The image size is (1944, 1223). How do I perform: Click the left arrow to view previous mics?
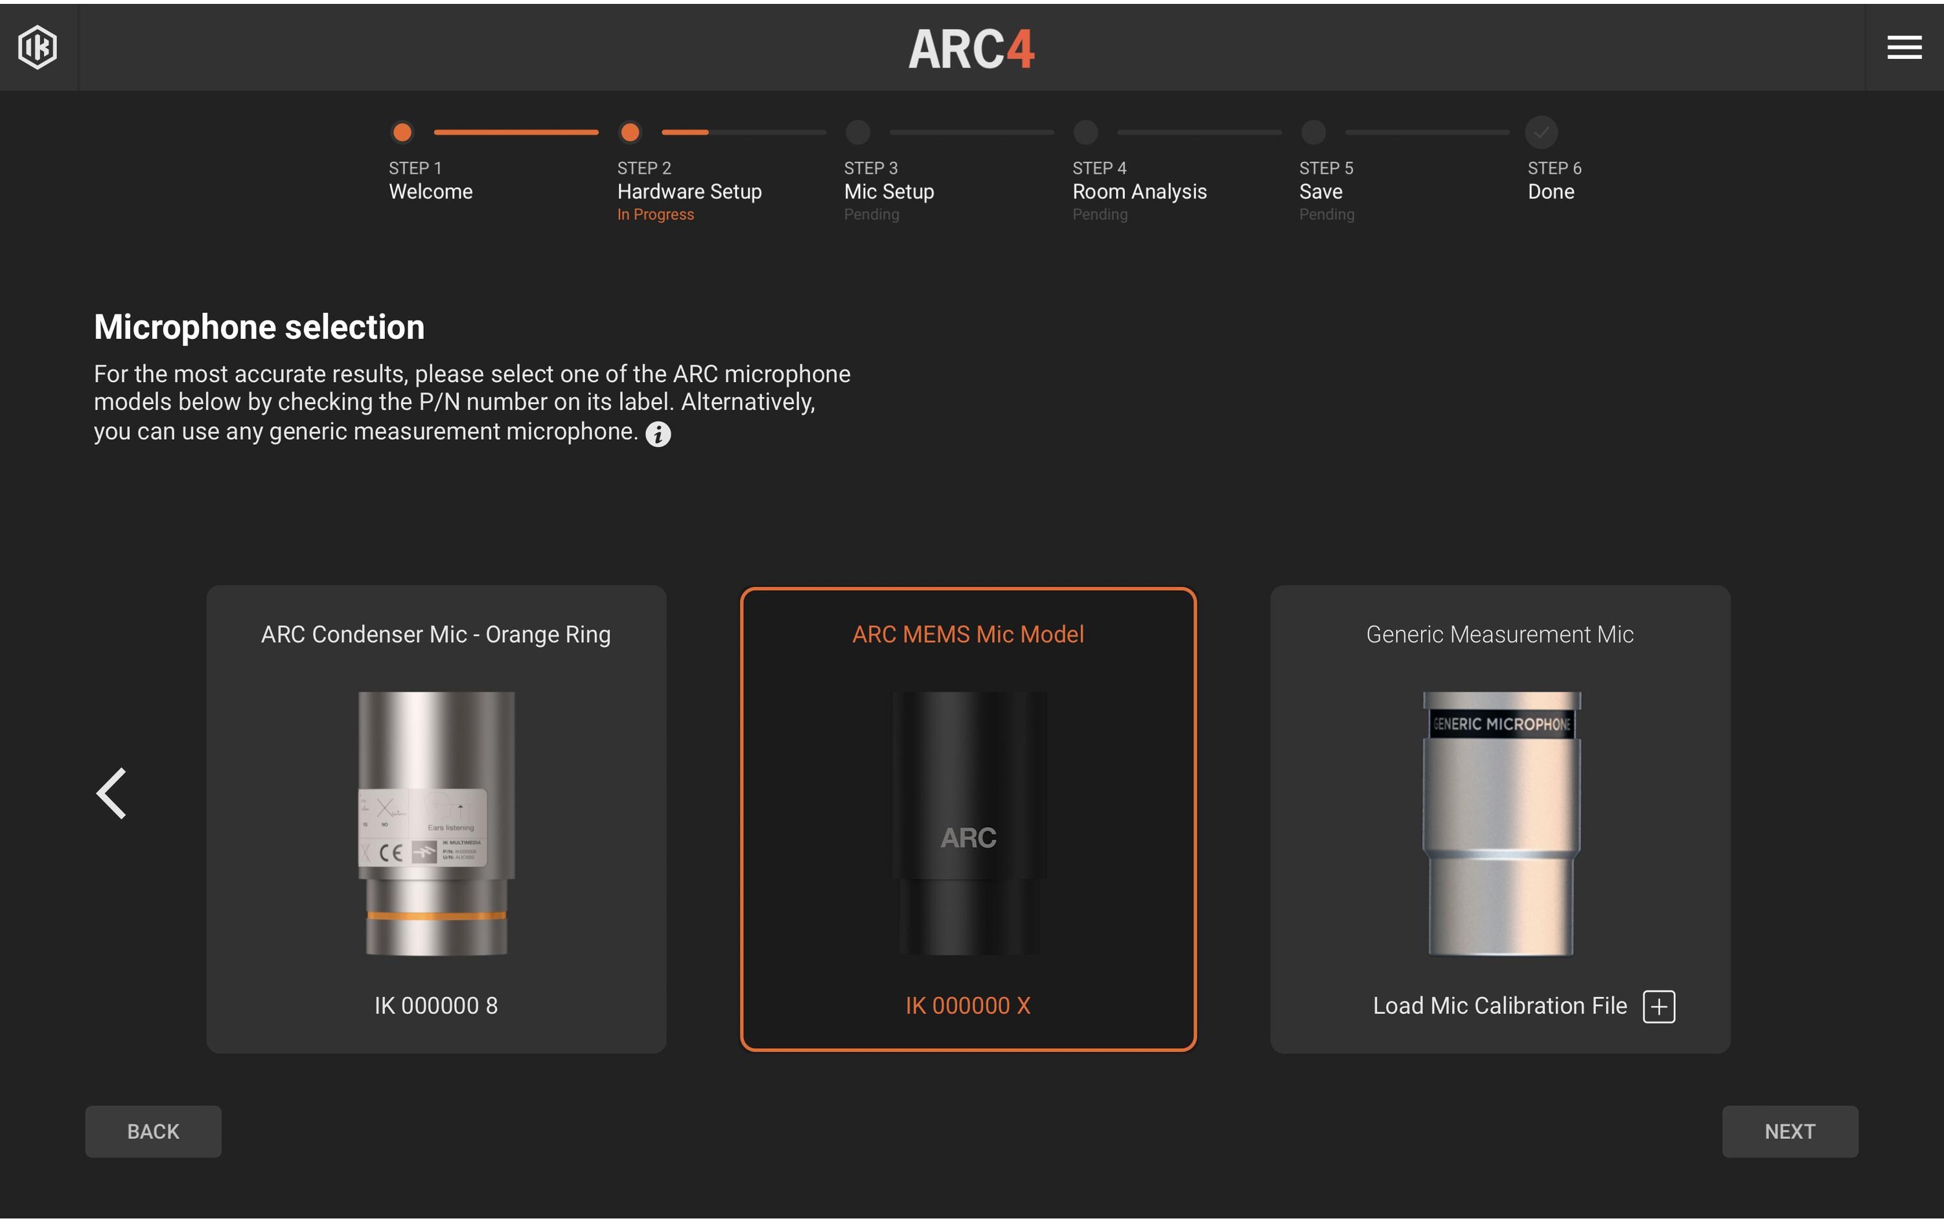[x=112, y=794]
